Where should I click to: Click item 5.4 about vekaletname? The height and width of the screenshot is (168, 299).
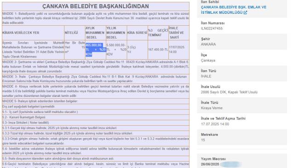click(96, 151)
